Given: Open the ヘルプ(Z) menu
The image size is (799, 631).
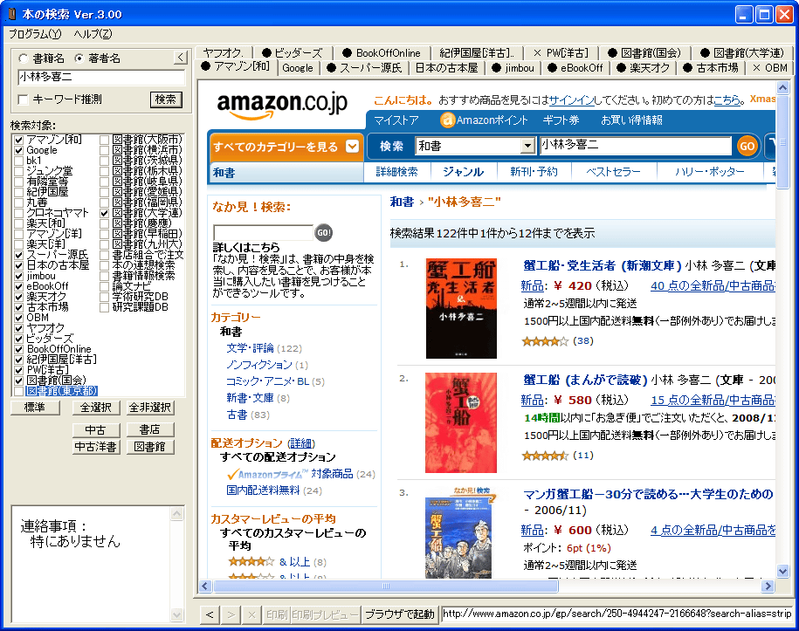Looking at the screenshot, I should coord(93,34).
